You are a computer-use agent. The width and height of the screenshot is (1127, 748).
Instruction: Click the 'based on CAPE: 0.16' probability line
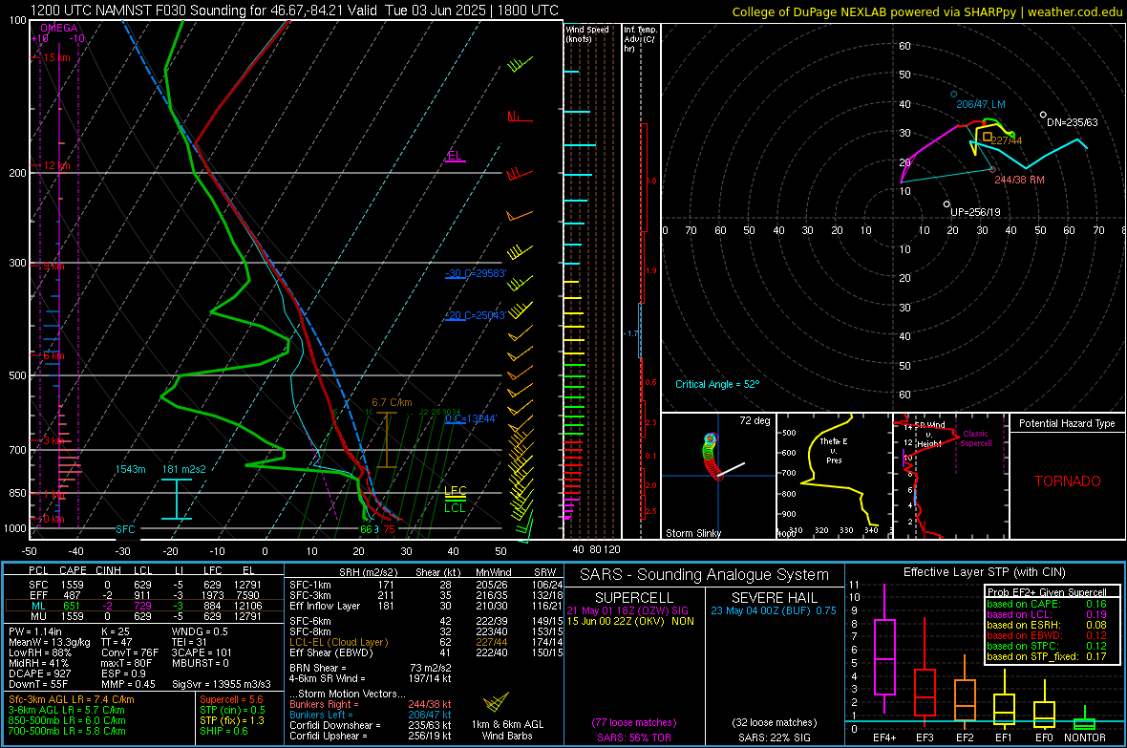click(1047, 604)
